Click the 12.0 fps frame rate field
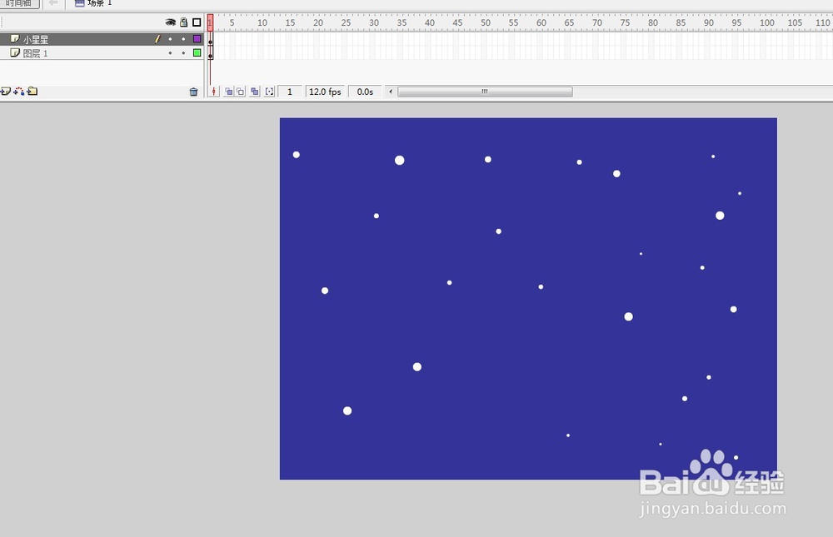The width and height of the screenshot is (833, 537). coord(325,92)
